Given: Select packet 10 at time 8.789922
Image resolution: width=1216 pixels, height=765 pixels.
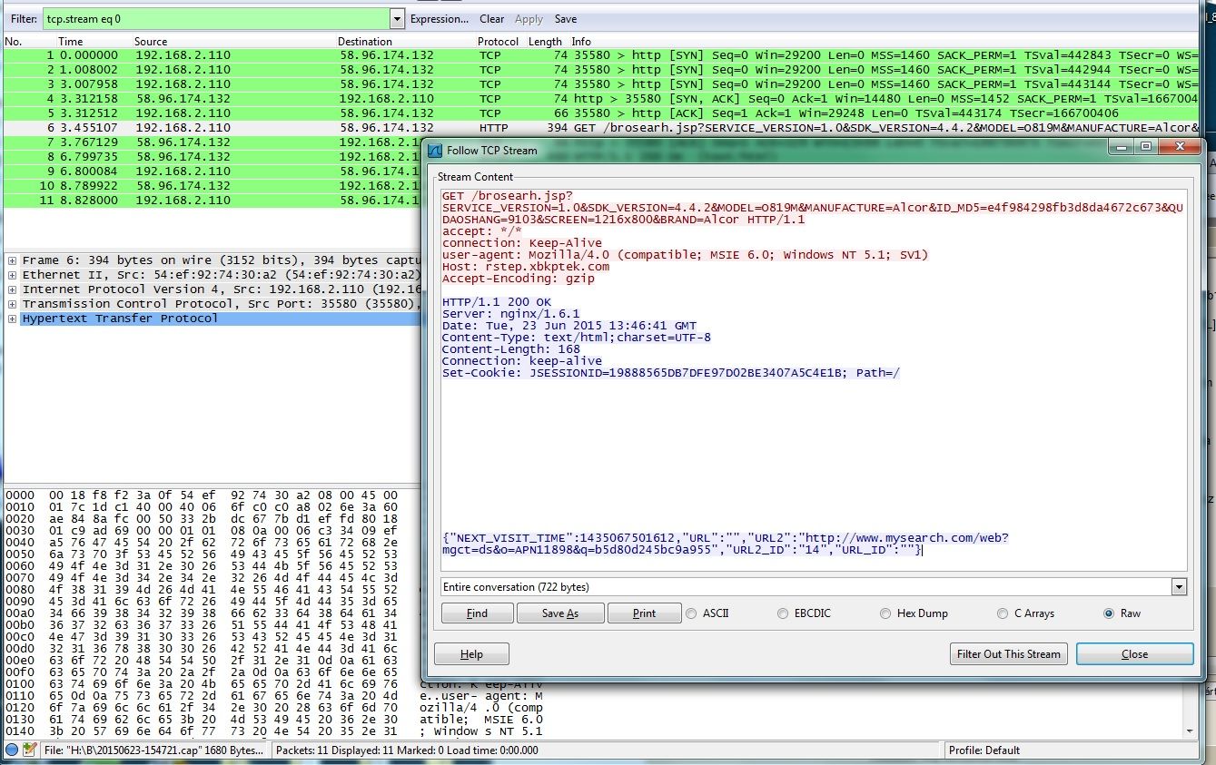Looking at the screenshot, I should (x=213, y=186).
